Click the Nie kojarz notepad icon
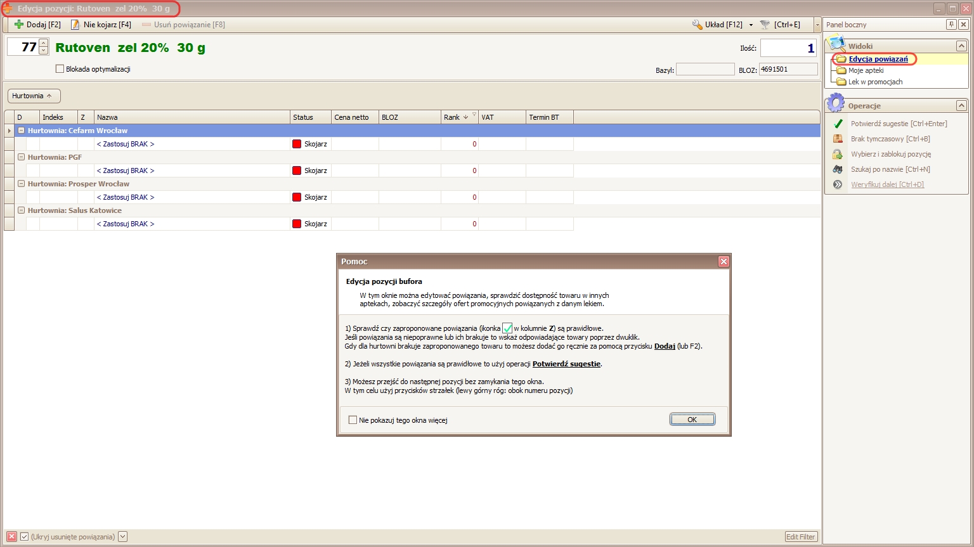This screenshot has width=974, height=547. (75, 25)
